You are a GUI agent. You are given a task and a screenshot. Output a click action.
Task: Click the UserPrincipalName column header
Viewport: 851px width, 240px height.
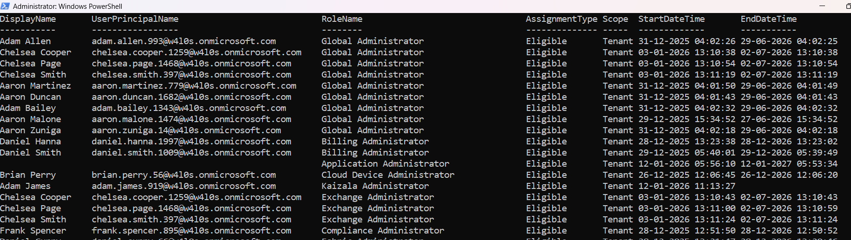tap(135, 19)
